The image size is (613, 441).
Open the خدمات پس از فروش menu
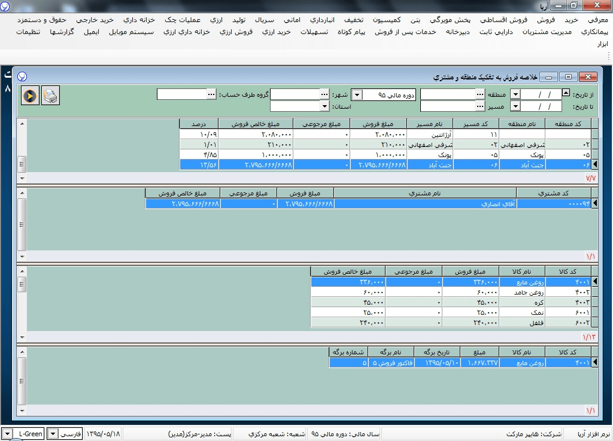point(405,32)
